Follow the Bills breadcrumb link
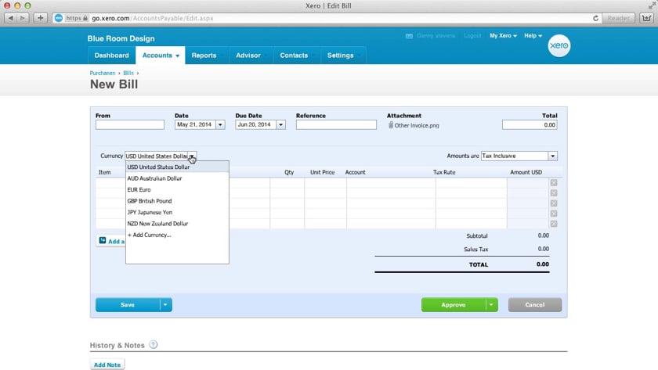Viewport: 658px width, 370px height. click(x=128, y=73)
